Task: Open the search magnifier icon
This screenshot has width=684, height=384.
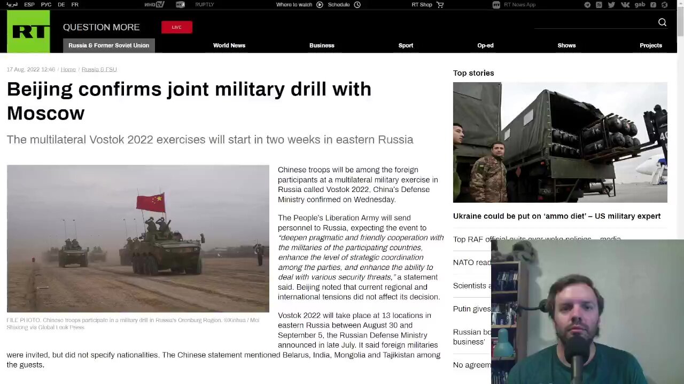Action: (x=662, y=22)
